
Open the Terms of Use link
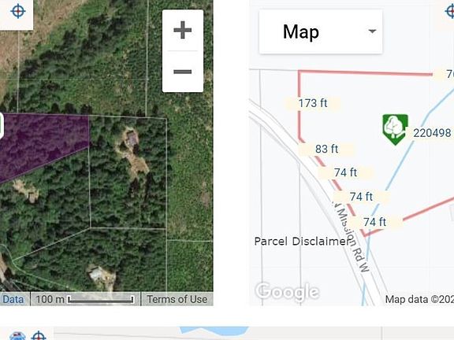(177, 299)
